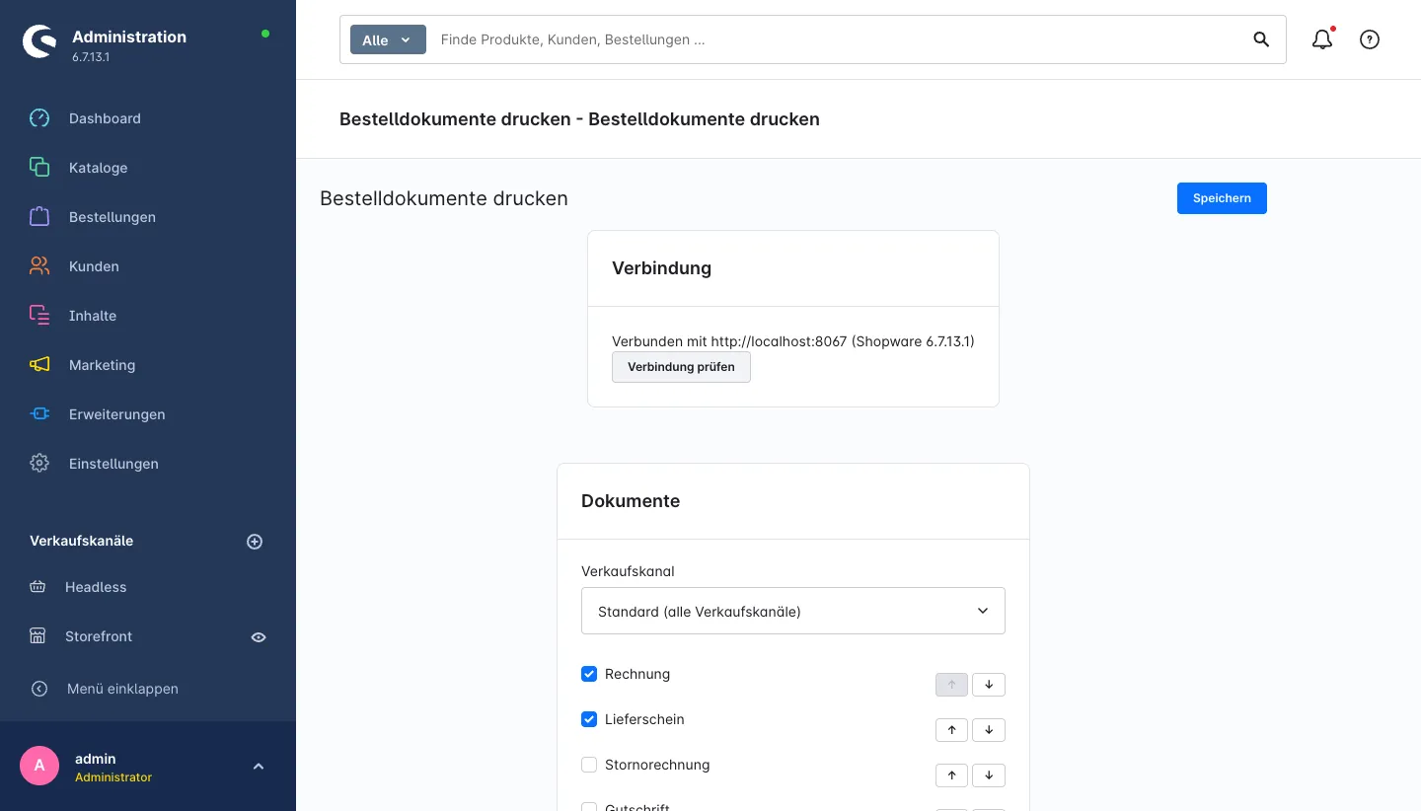Click the admin avatar circle
This screenshot has height=811, width=1421.
[39, 766]
